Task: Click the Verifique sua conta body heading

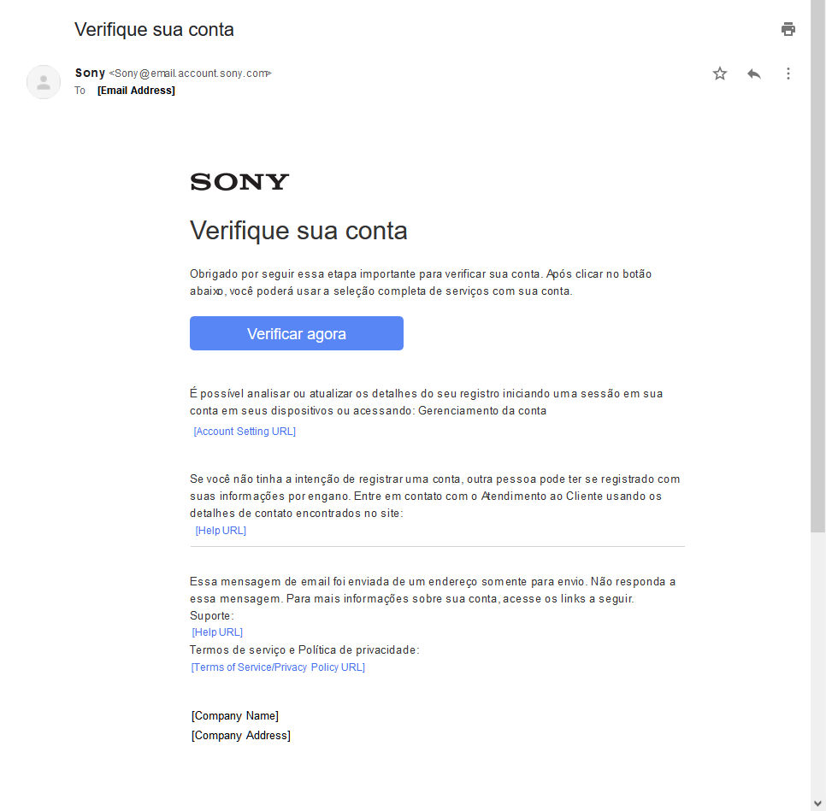Action: 298,231
